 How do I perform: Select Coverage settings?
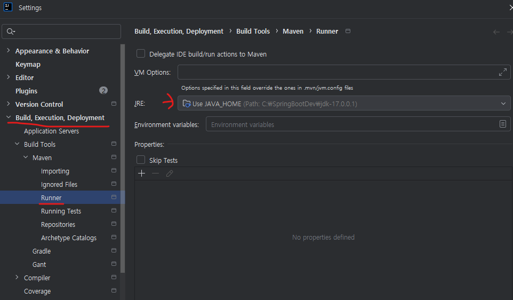37,291
